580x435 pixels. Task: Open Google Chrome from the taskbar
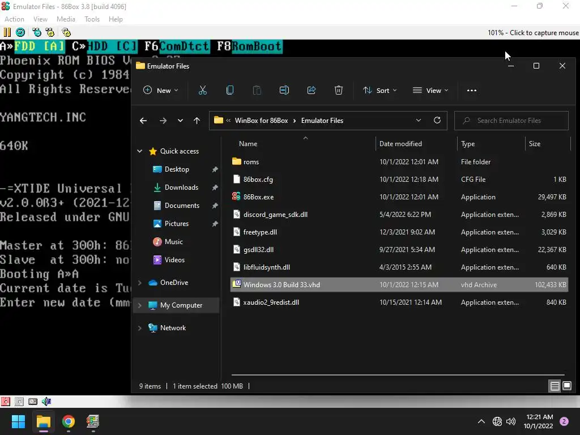click(x=69, y=421)
